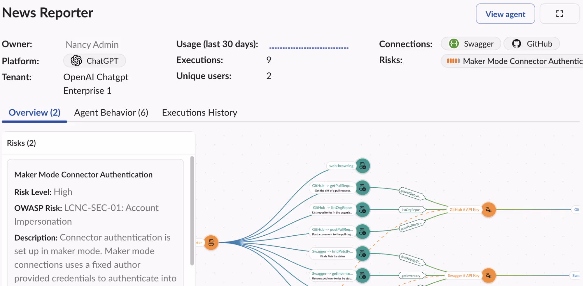The image size is (583, 286).
Task: Expand the graph using the fullscreen icon
Action: click(x=559, y=13)
